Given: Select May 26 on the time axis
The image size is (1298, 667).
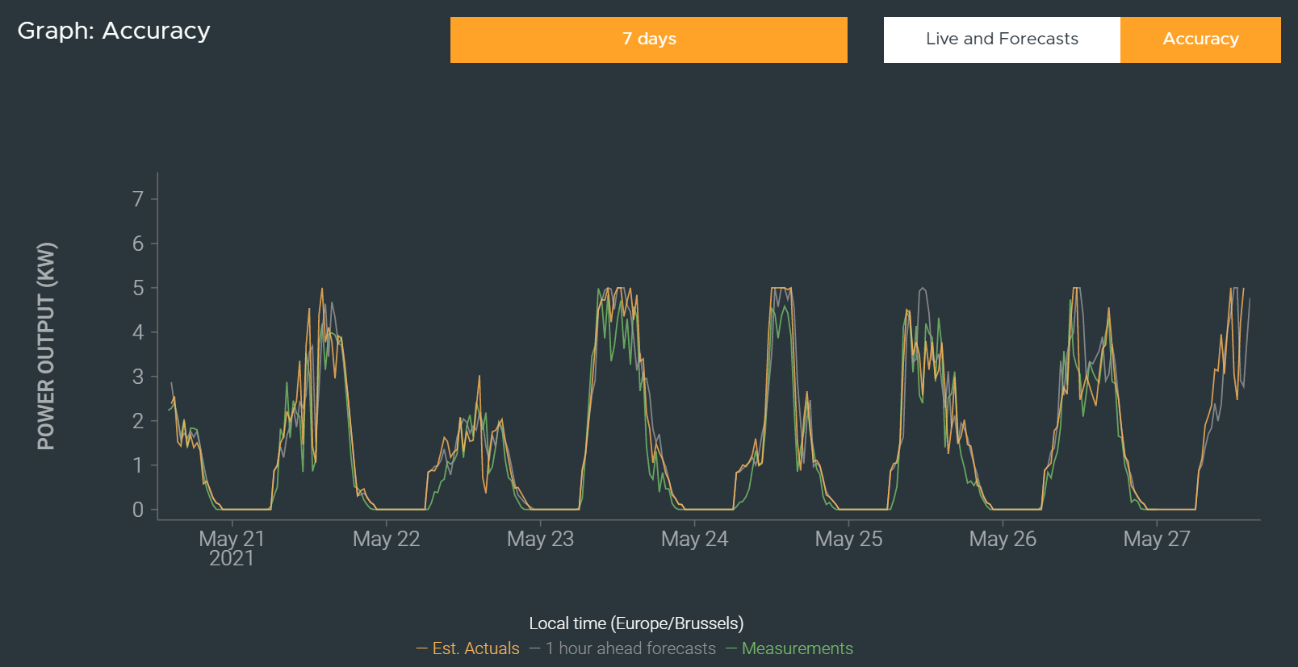Looking at the screenshot, I should [1003, 539].
